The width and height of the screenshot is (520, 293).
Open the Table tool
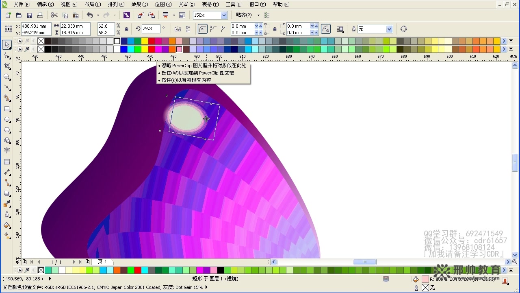click(7, 161)
